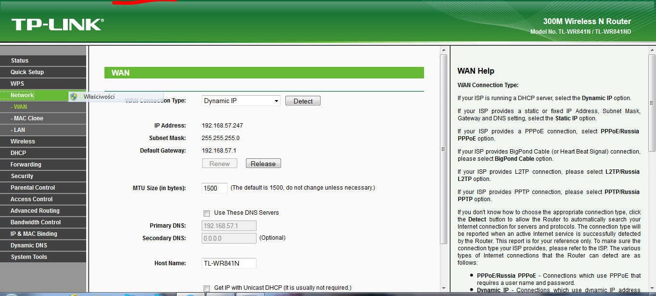This screenshot has width=656, height=296.
Task: Select Parental Control menu entry
Action: (x=33, y=188)
